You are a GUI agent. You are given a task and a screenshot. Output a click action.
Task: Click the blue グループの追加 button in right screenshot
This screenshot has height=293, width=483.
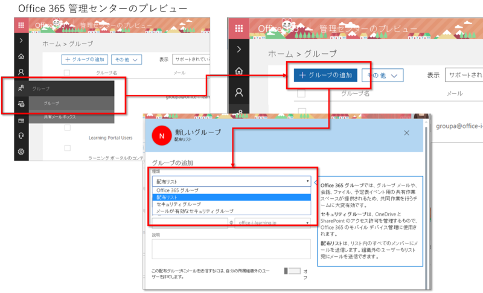pyautogui.click(x=325, y=75)
